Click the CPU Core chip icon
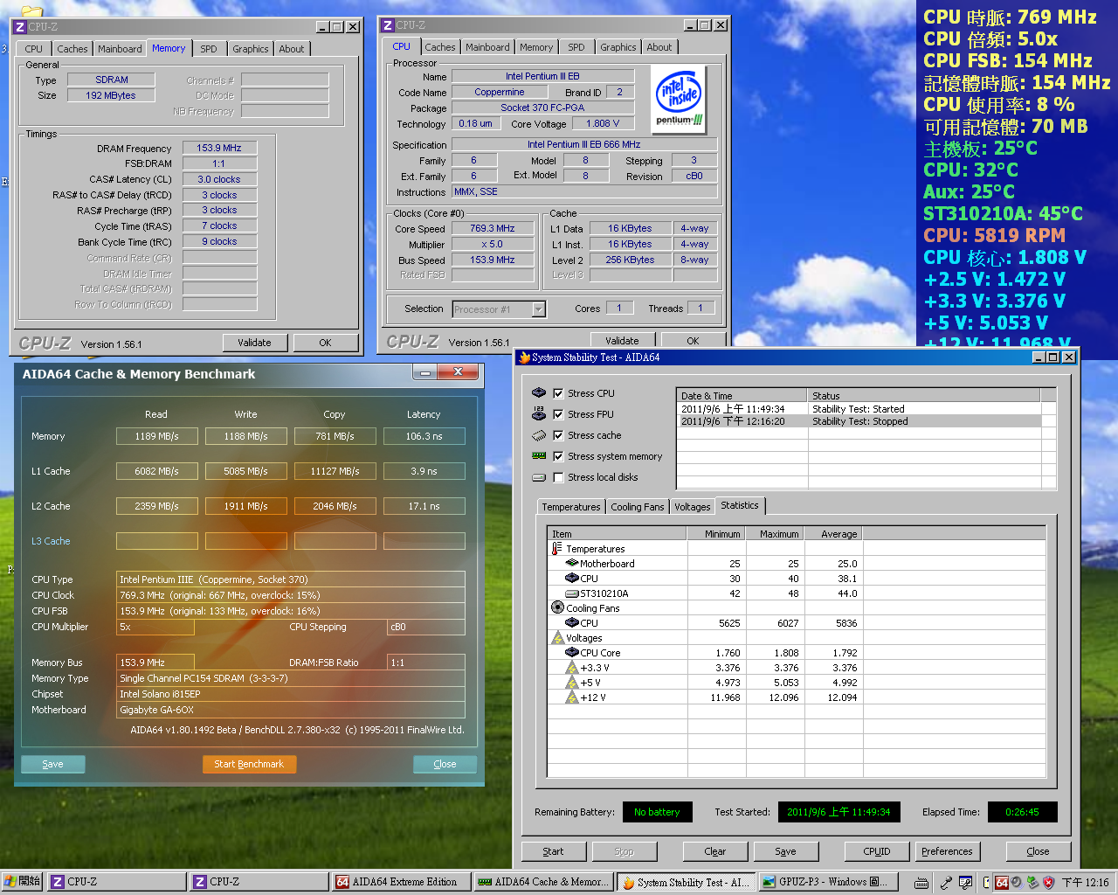This screenshot has width=1118, height=895. point(572,653)
